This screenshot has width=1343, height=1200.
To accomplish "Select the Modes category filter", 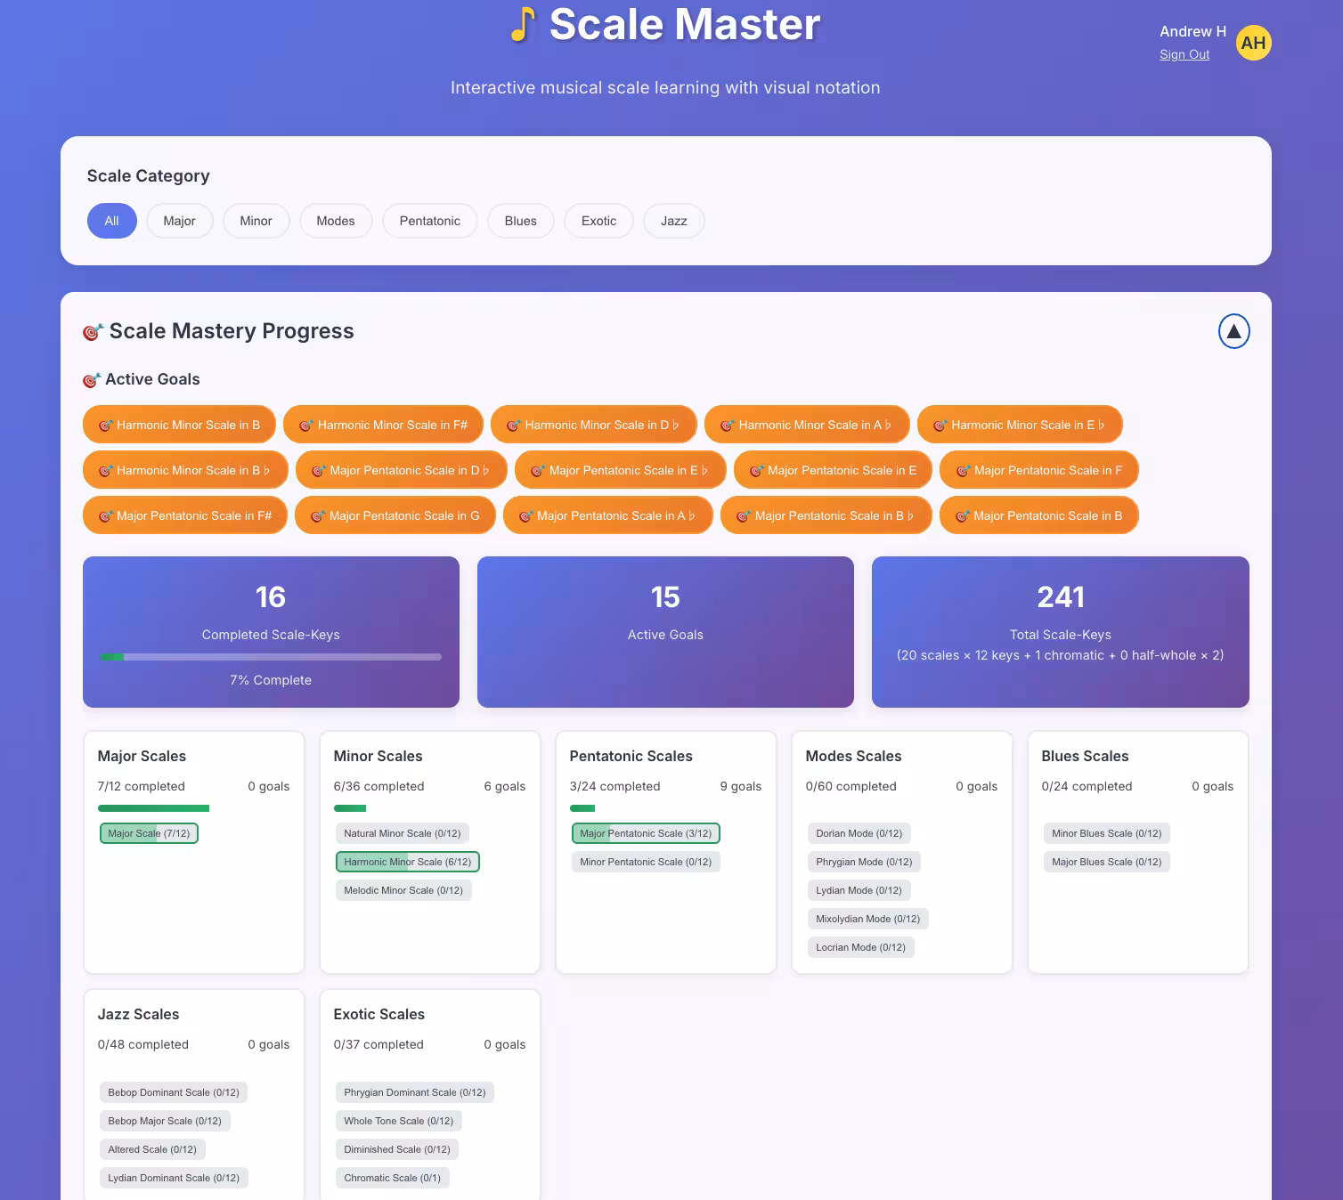I will [336, 221].
